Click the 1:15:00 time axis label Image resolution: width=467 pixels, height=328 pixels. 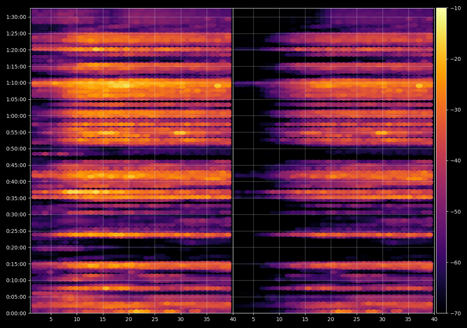click(16, 66)
